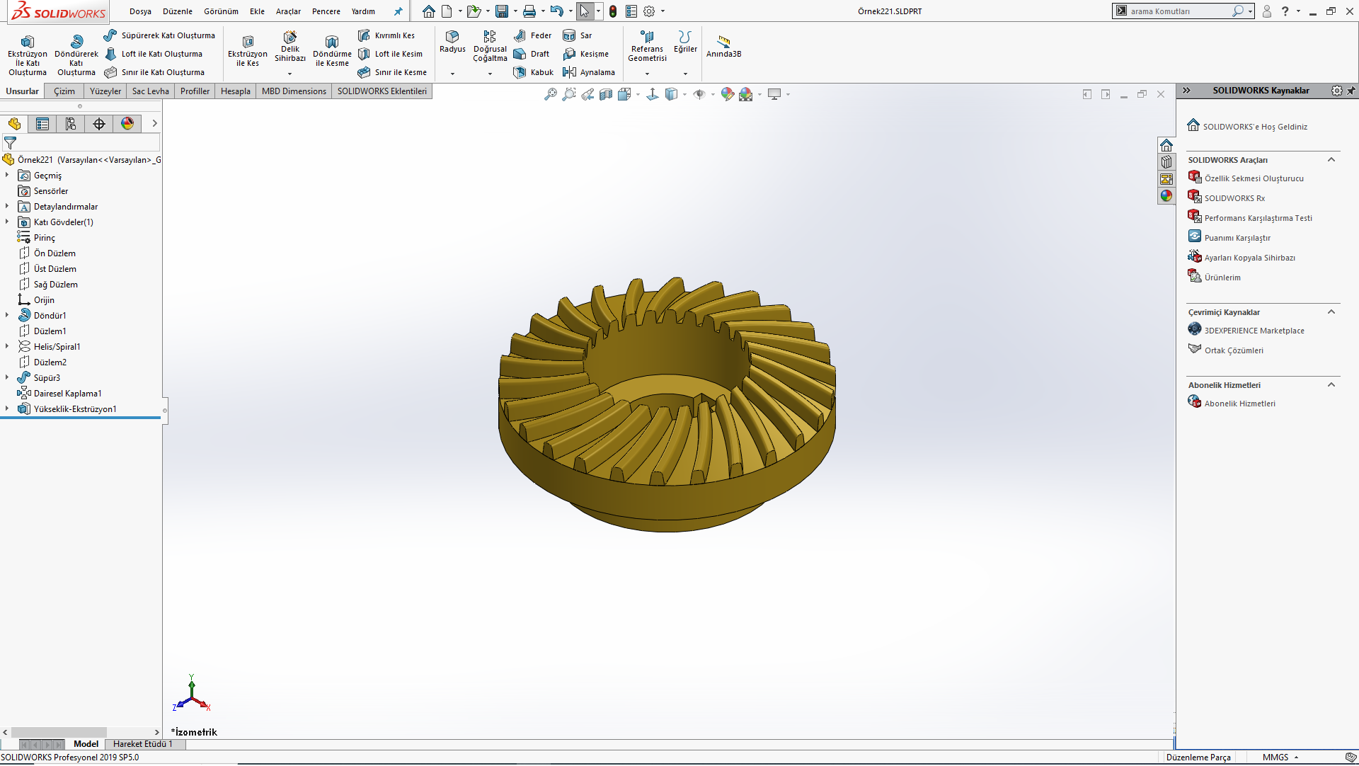Collapse Çevrimiçi Kaynaklar section
The image size is (1359, 766).
click(1331, 312)
